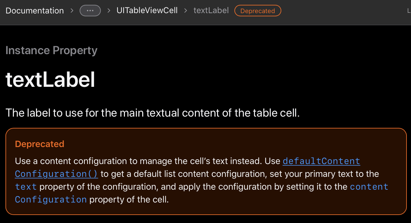Select the textLabel breadcrumb entry
The height and width of the screenshot is (223, 411).
(211, 10)
